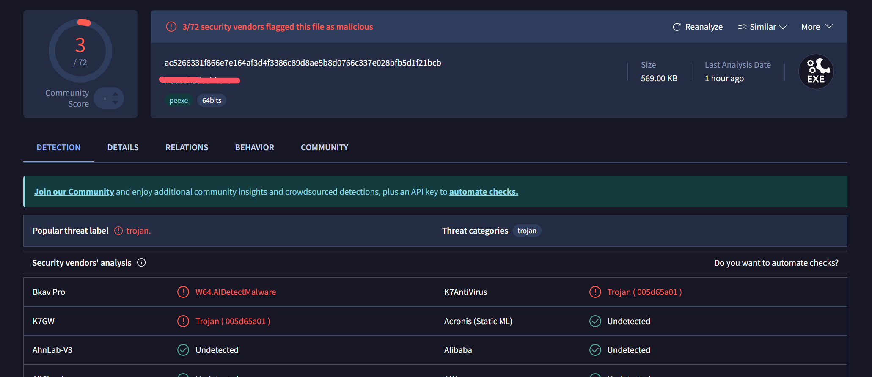Downvote the community score arrow
Screen dimensions: 872x377
115,102
